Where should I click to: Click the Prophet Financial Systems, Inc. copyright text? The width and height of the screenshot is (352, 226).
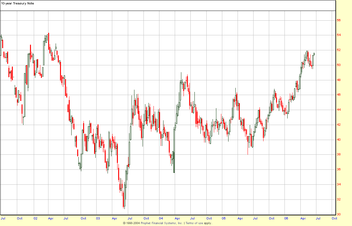point(162,223)
